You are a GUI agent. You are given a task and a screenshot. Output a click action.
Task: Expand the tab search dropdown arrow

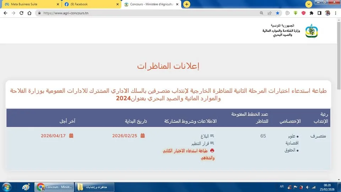coord(309,4)
